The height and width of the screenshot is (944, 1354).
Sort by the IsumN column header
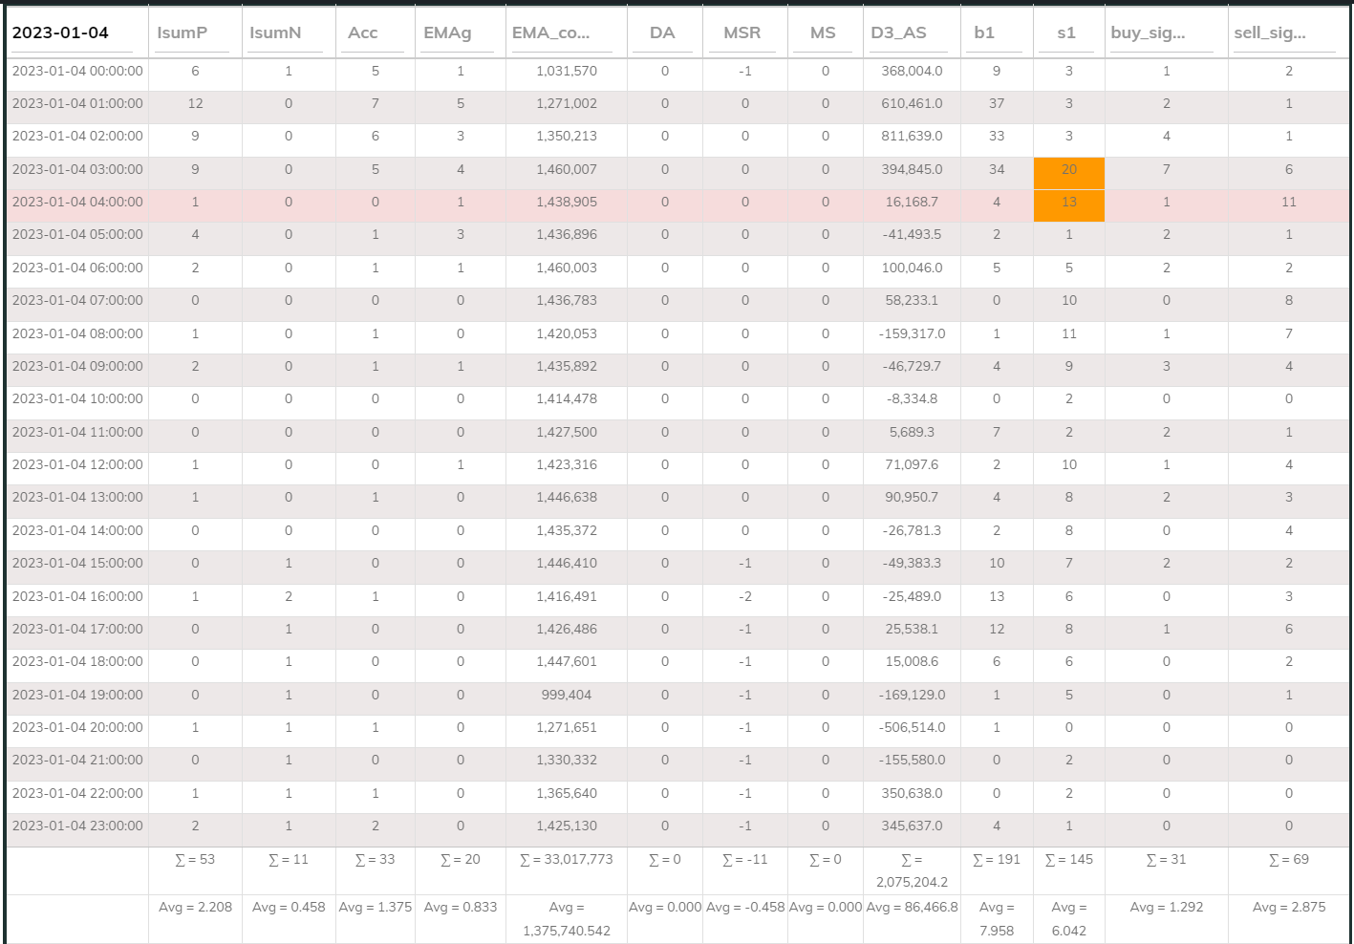pos(275,32)
